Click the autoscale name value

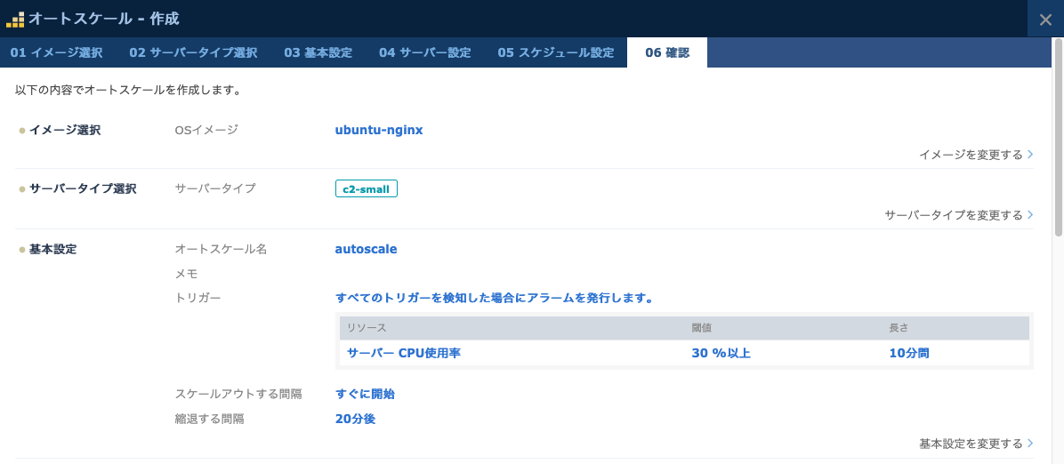tap(366, 249)
